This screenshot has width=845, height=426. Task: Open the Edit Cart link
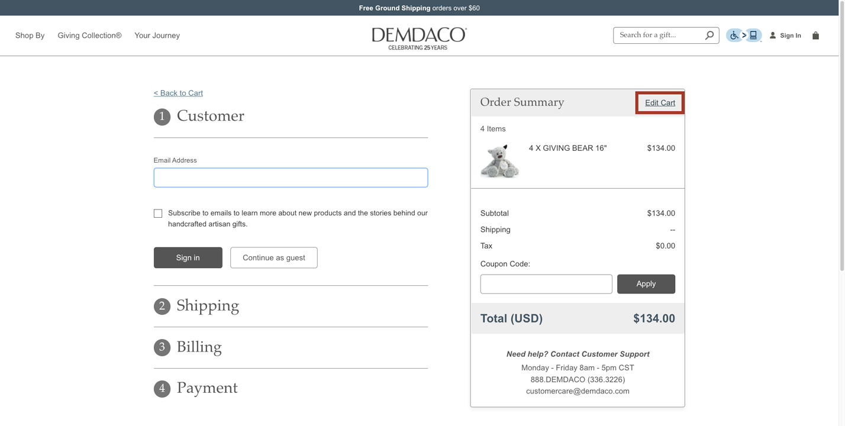pos(659,102)
